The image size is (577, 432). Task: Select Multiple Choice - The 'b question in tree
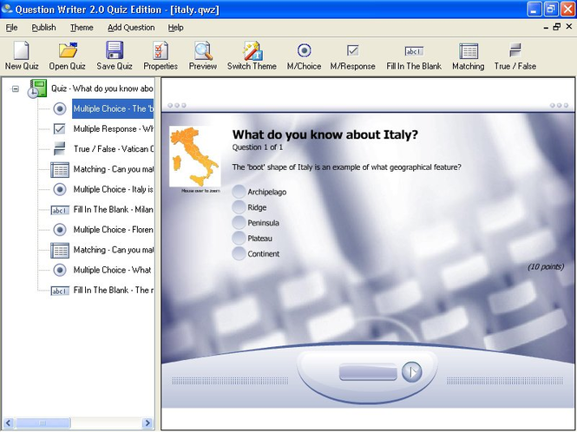(x=113, y=108)
